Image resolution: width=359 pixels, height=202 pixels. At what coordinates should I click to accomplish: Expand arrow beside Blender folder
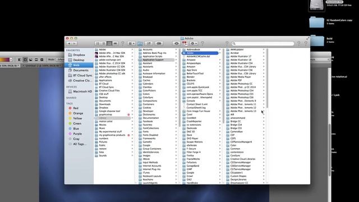[x=220, y=77]
